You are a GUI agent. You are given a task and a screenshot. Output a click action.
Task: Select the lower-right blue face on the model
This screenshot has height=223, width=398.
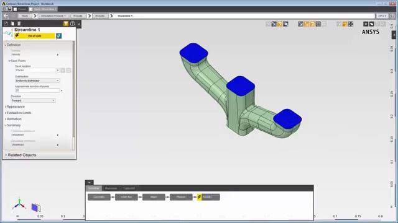tap(287, 119)
